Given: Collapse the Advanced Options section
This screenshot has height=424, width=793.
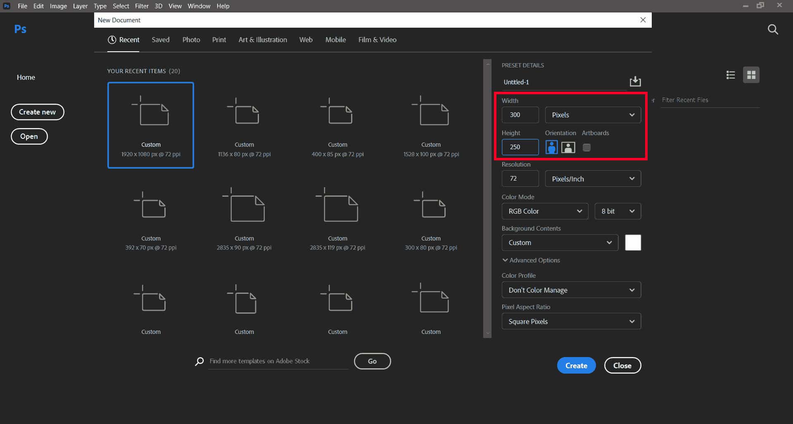Looking at the screenshot, I should pyautogui.click(x=531, y=260).
